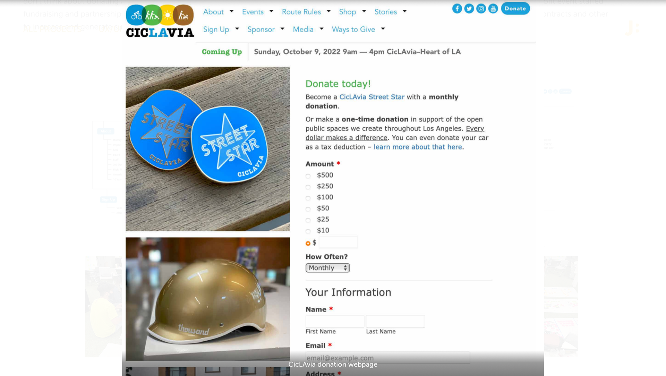Image resolution: width=666 pixels, height=376 pixels.
Task: Open the YouTube social icon
Action: tap(493, 8)
